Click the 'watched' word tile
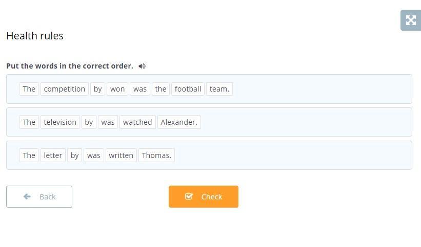The image size is (421, 247). (137, 122)
